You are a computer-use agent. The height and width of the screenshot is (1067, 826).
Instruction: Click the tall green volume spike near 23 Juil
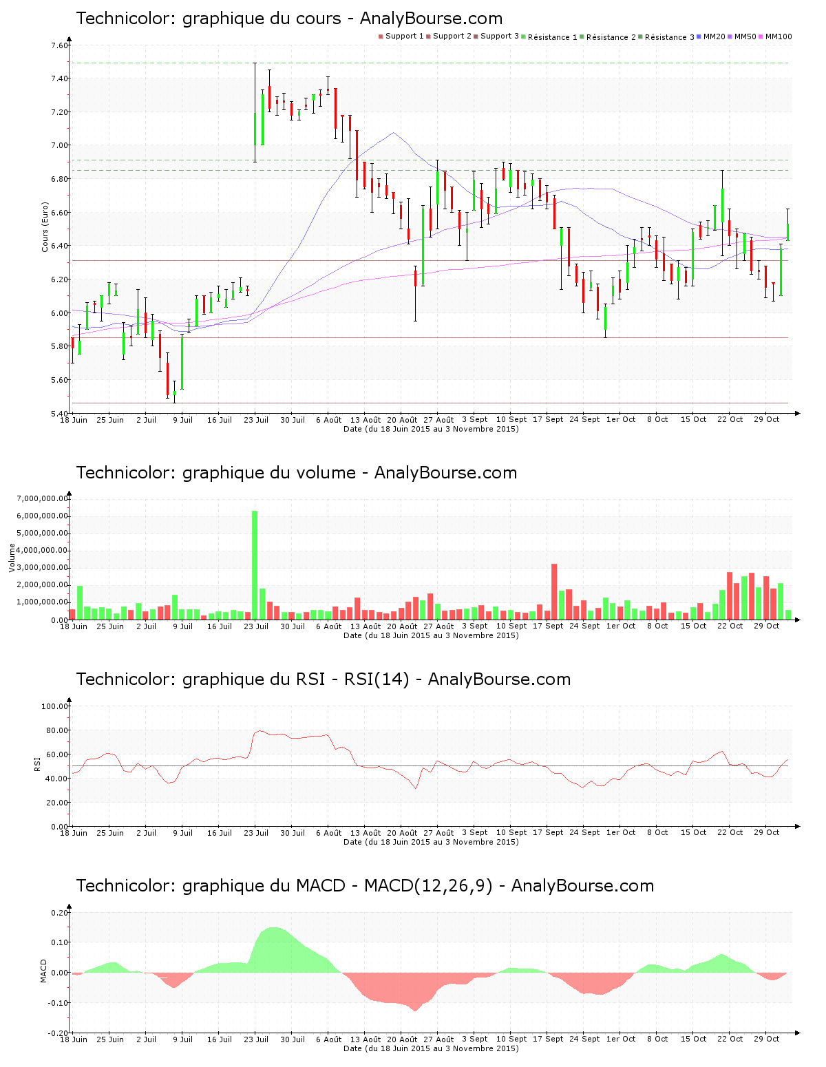coord(255,564)
